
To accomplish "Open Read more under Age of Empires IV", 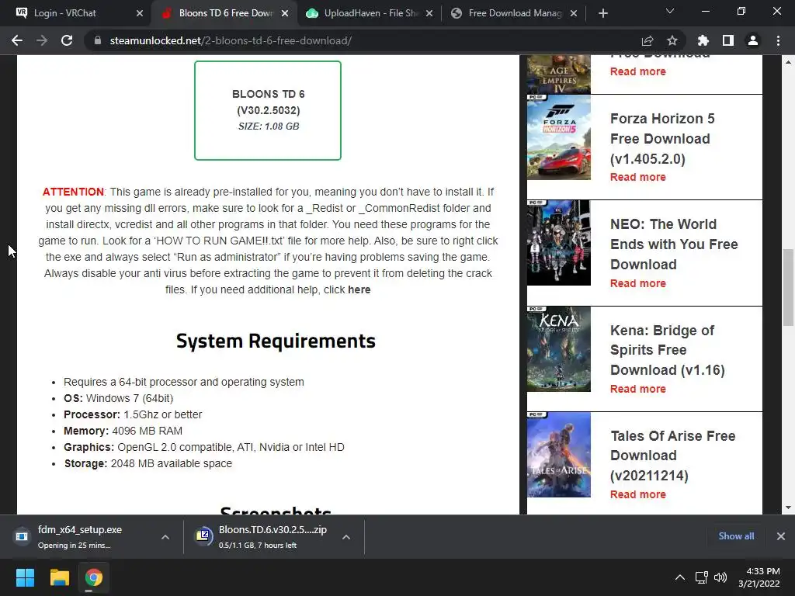I will 638,71.
